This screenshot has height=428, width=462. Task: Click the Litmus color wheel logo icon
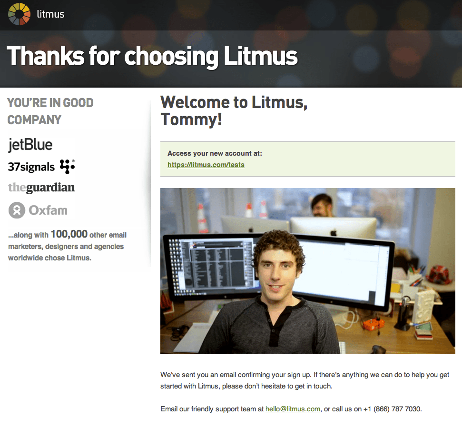pyautogui.click(x=19, y=14)
